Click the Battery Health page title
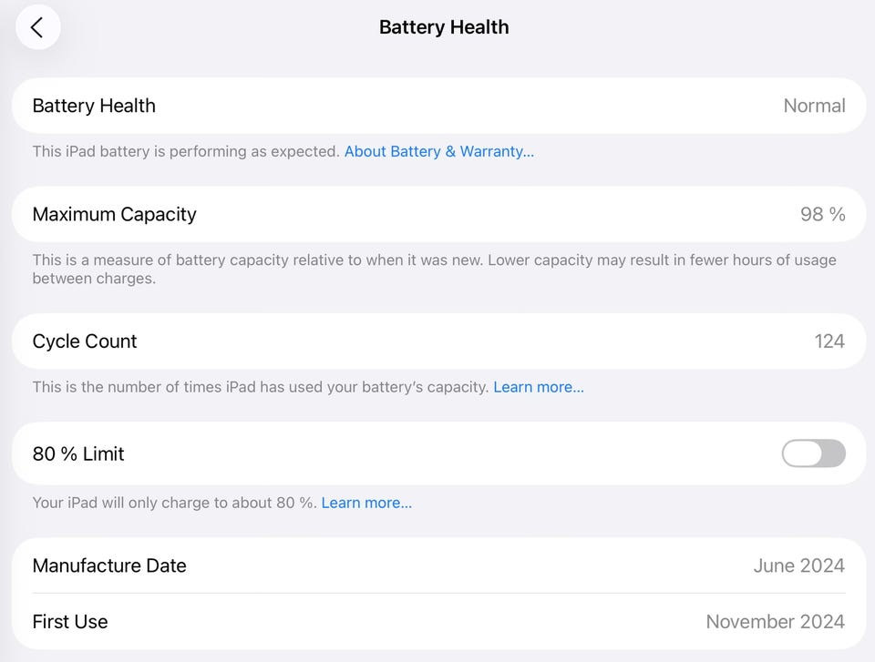This screenshot has height=662, width=875. [444, 27]
